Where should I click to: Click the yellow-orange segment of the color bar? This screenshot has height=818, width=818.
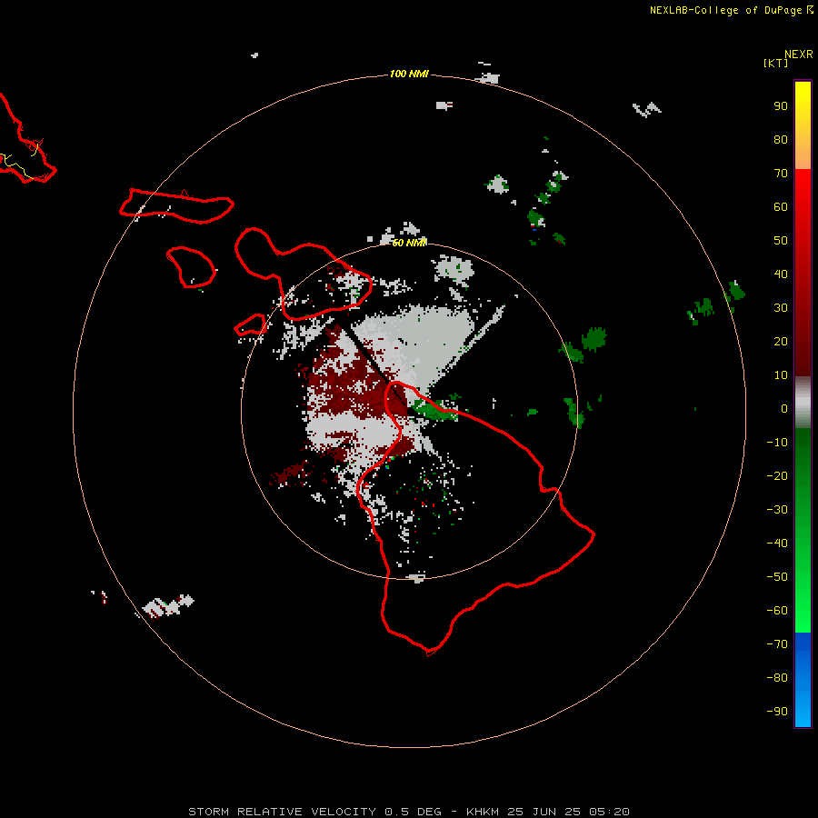coord(803,125)
